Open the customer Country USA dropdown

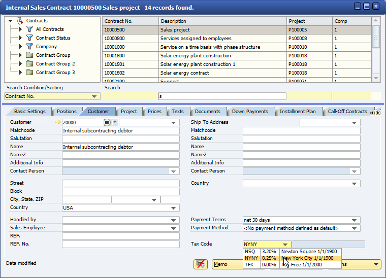[173, 208]
